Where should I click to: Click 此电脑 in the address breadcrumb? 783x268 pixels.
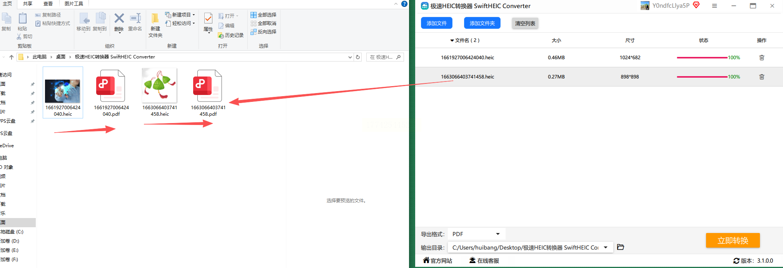[40, 57]
